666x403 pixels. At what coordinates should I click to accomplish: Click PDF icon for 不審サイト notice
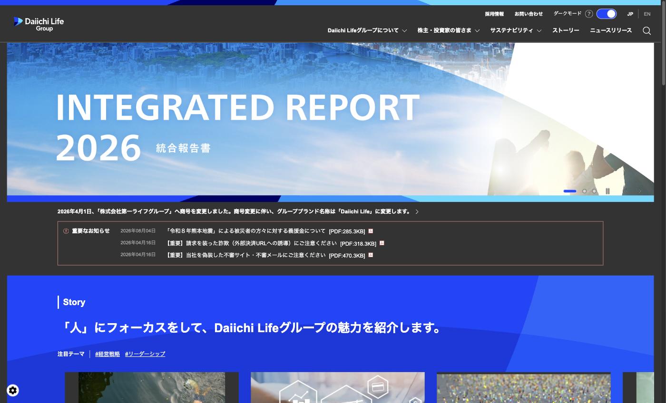[371, 255]
